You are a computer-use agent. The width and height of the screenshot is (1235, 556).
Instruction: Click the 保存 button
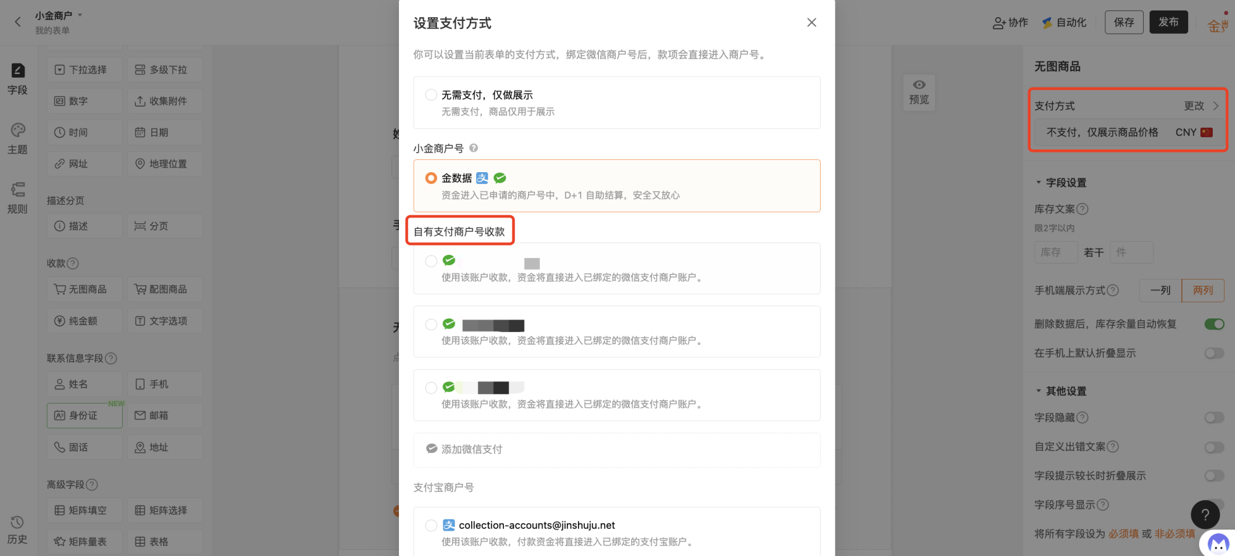point(1124,22)
